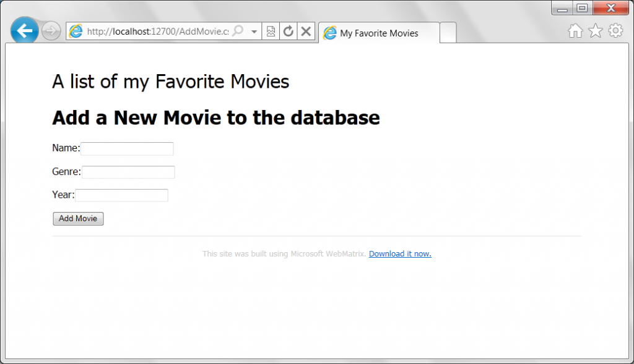Click into the Year input field
634x364 pixels.
121,195
